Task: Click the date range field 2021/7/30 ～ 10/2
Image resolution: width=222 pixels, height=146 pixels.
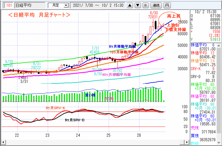Action: [x=97, y=5]
